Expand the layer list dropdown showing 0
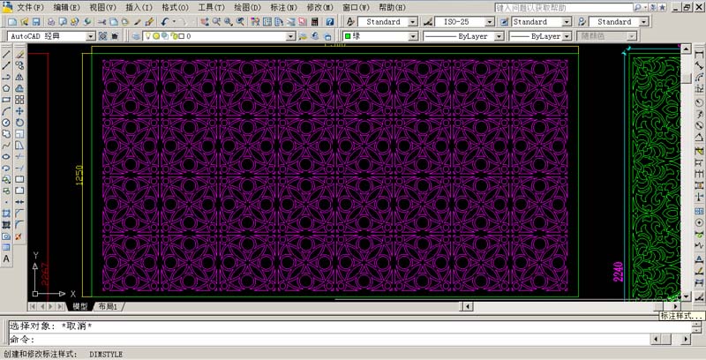The image size is (706, 360). (x=290, y=36)
